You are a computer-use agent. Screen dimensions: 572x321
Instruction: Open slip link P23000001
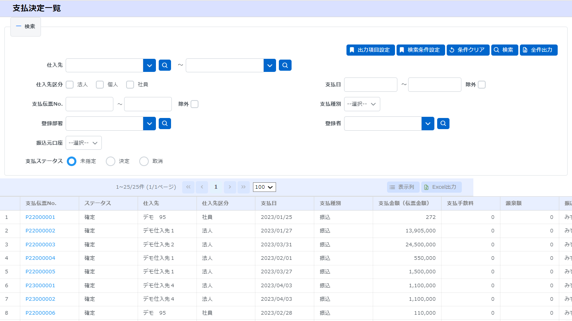40,286
